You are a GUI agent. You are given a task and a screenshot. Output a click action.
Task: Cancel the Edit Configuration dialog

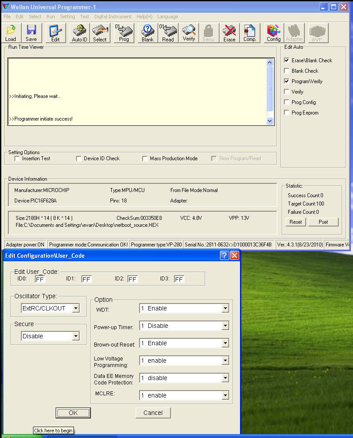click(x=153, y=413)
